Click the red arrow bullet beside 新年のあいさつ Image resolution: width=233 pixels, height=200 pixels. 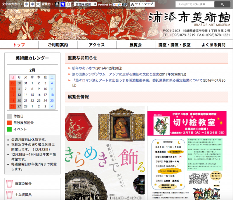coord(69,68)
